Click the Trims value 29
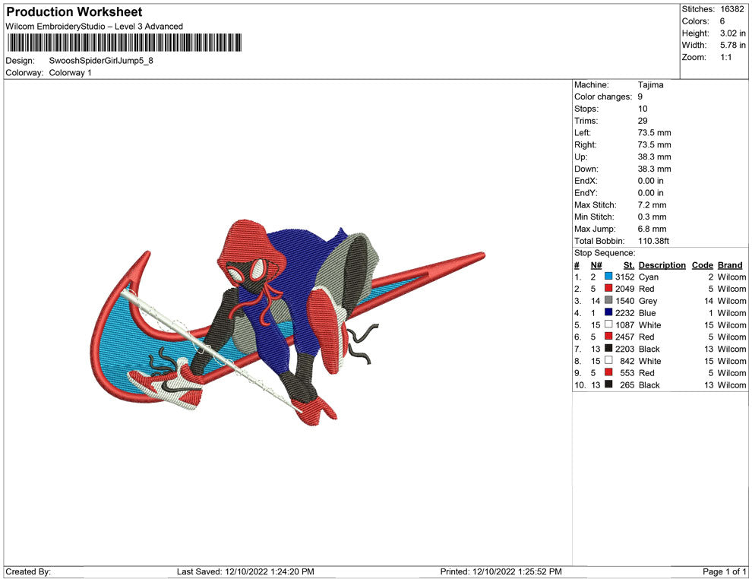This screenshot has height=579, width=752. (x=643, y=120)
